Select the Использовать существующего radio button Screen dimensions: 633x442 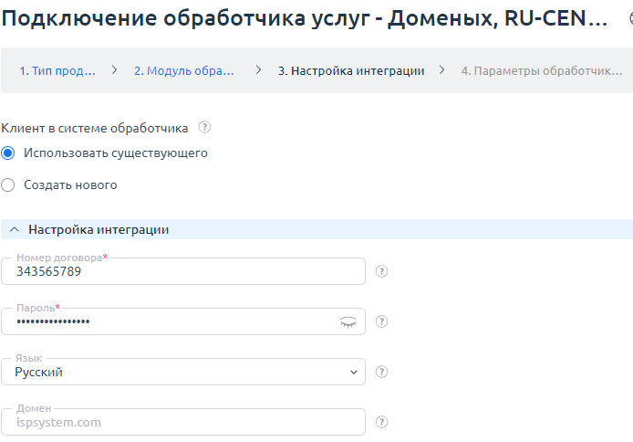8,153
